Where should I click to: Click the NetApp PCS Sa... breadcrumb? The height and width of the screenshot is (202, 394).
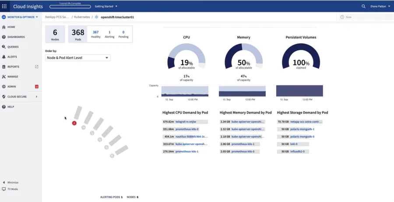[57, 17]
